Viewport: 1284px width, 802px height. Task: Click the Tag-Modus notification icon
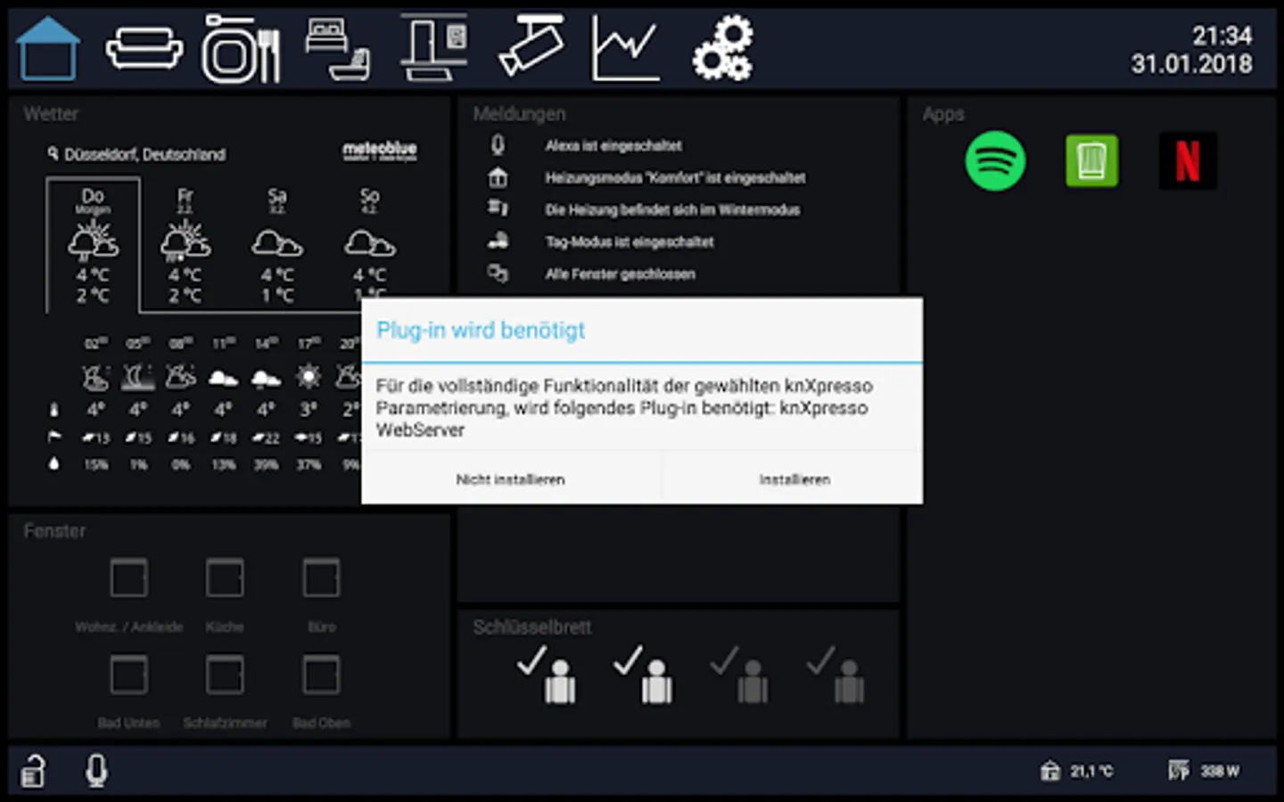coord(498,241)
